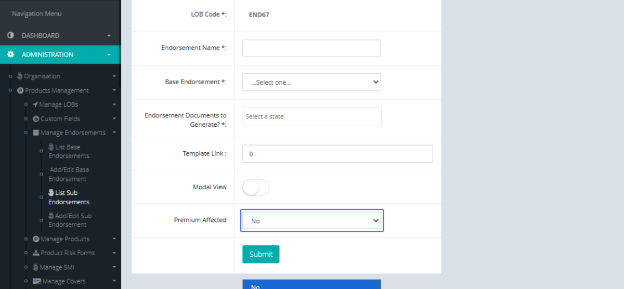
Task: Toggle the Modal View switch
Action: point(256,187)
